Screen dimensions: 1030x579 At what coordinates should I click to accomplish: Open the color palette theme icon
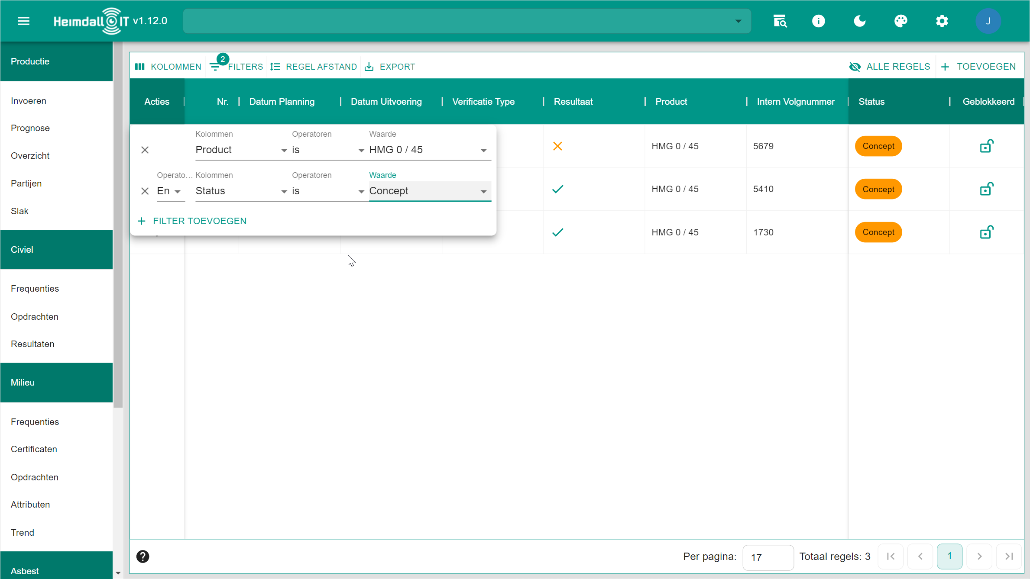click(x=900, y=21)
